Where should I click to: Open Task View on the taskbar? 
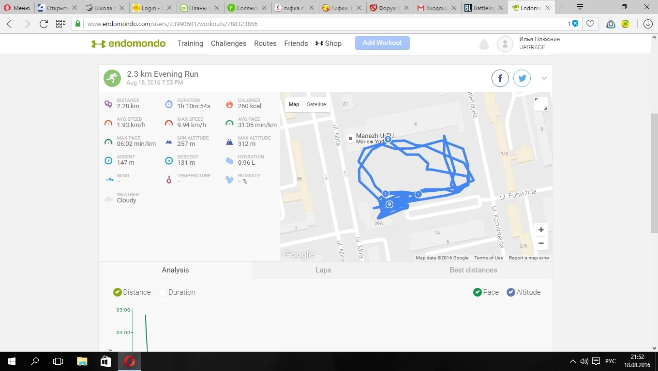coord(58,361)
